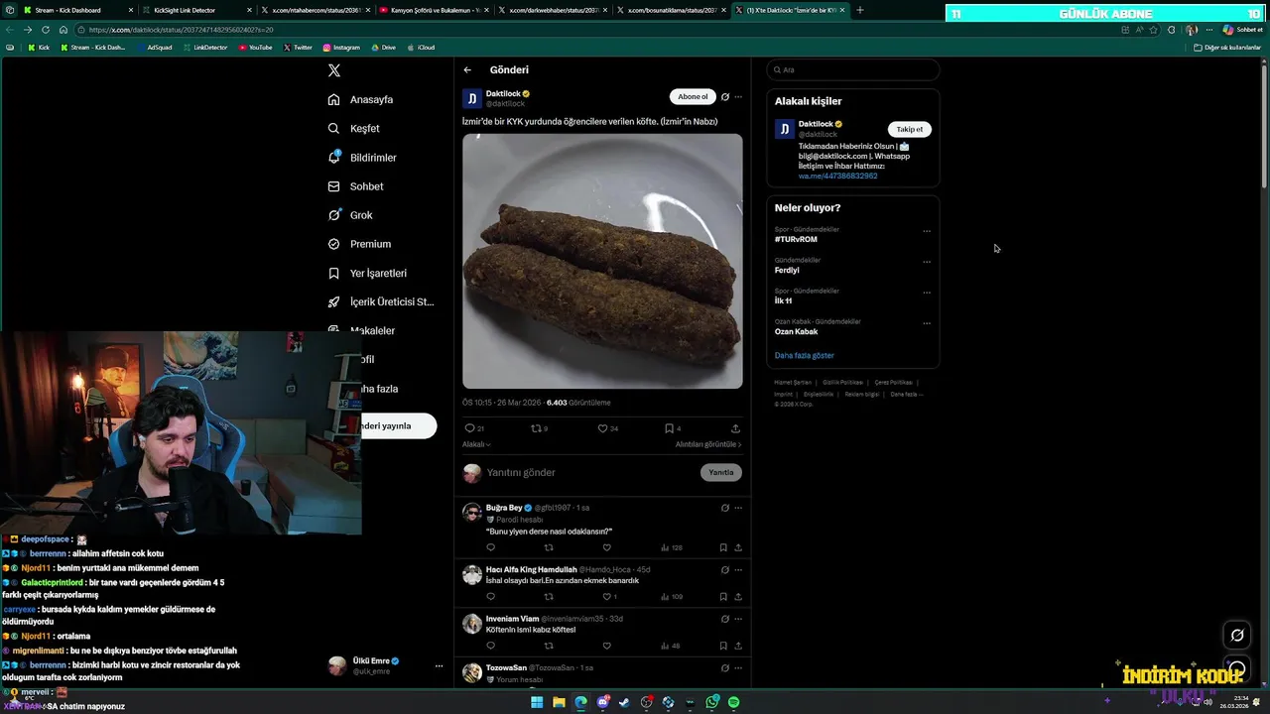Open Spotify from the taskbar
The height and width of the screenshot is (714, 1270).
tap(734, 702)
